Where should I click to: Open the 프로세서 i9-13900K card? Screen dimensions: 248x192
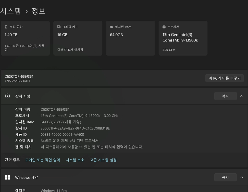click(x=183, y=38)
